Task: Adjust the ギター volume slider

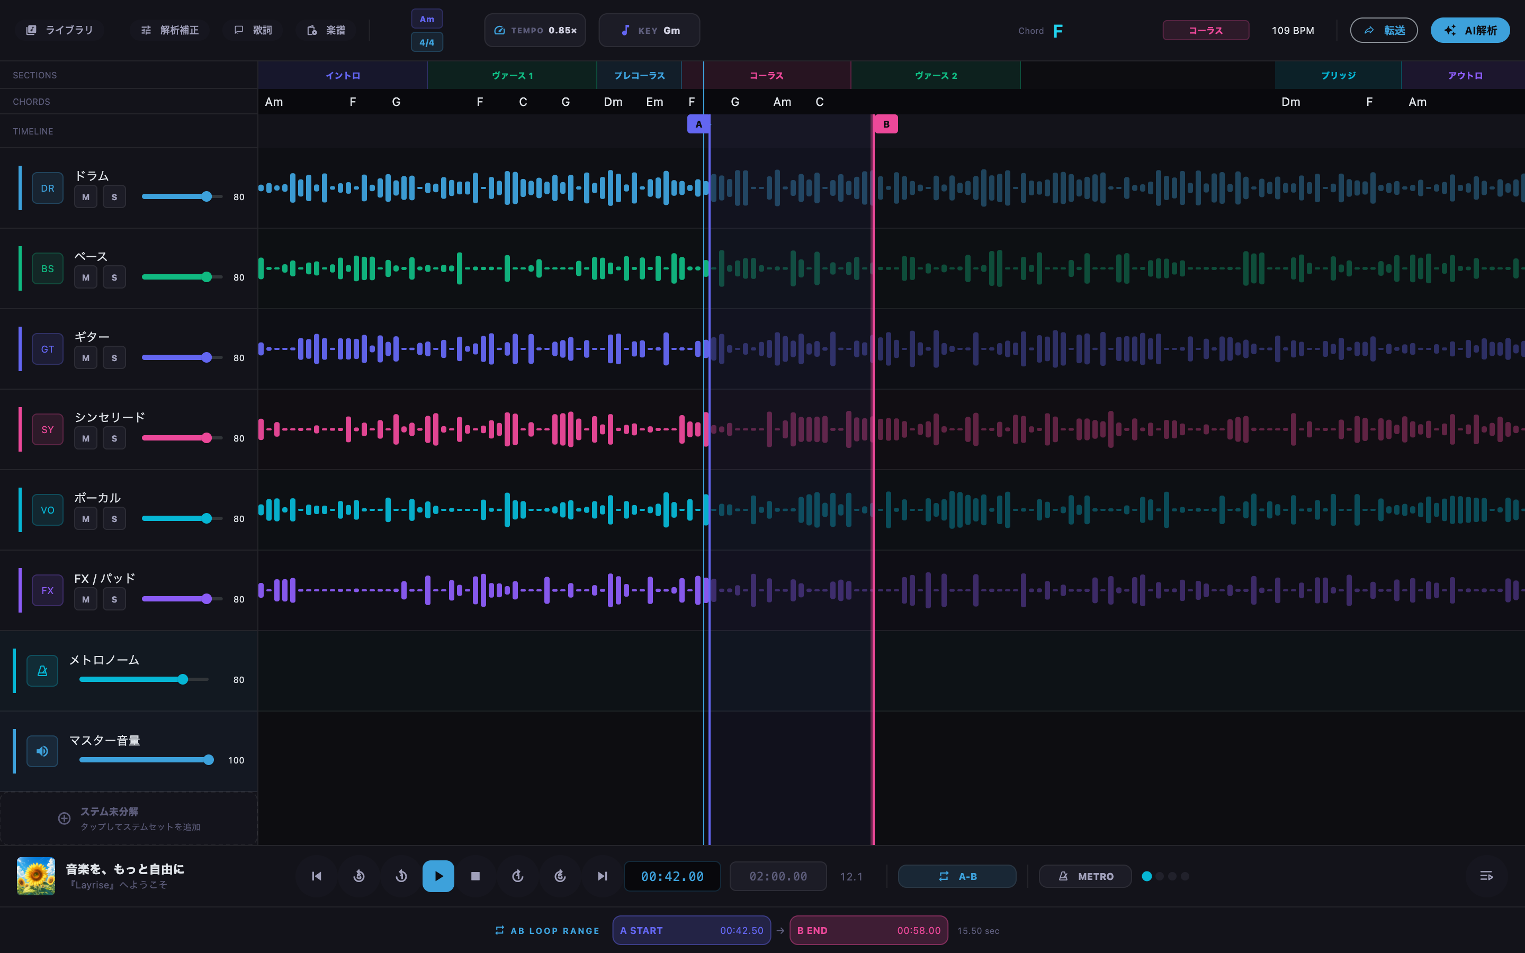Action: [182, 357]
